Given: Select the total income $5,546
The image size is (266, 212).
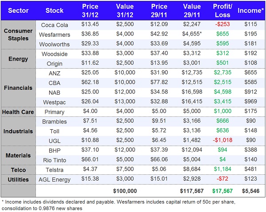Looking at the screenshot, I should [x=250, y=191].
